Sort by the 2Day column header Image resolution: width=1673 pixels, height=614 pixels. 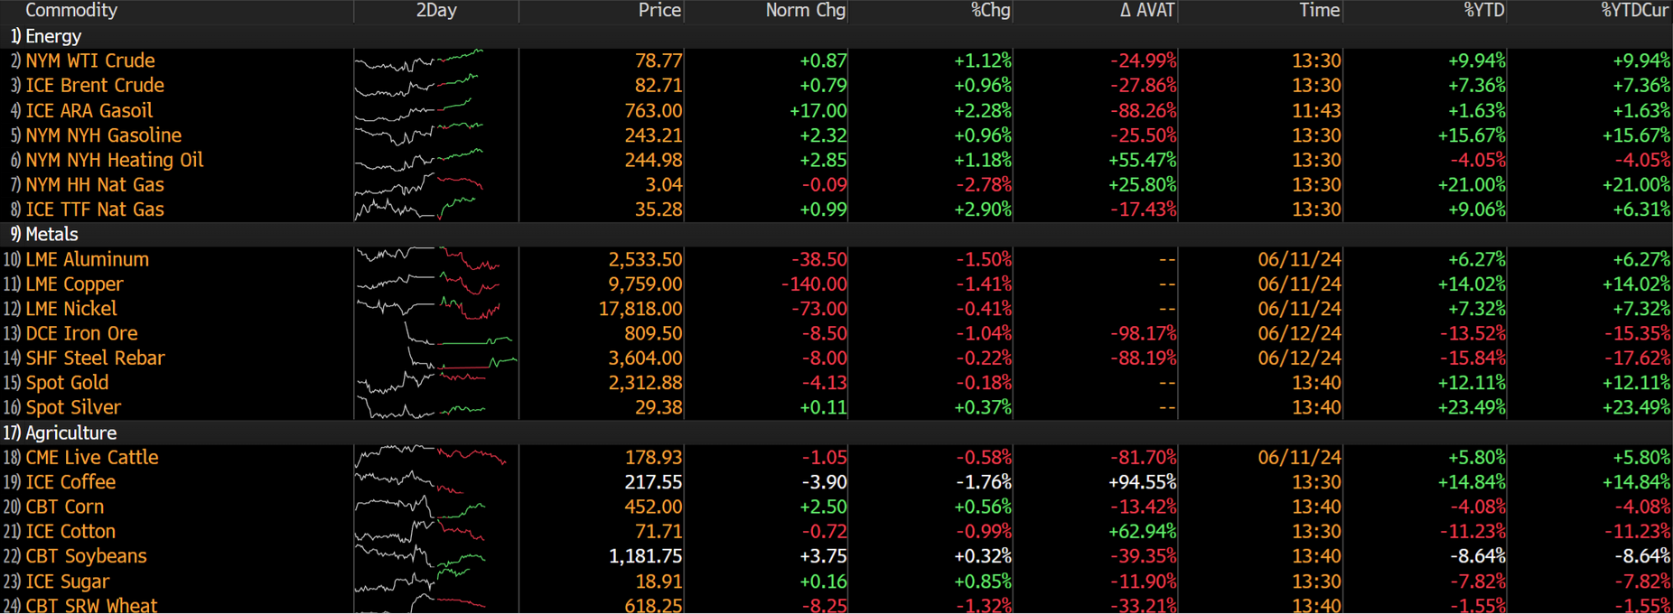pyautogui.click(x=436, y=11)
